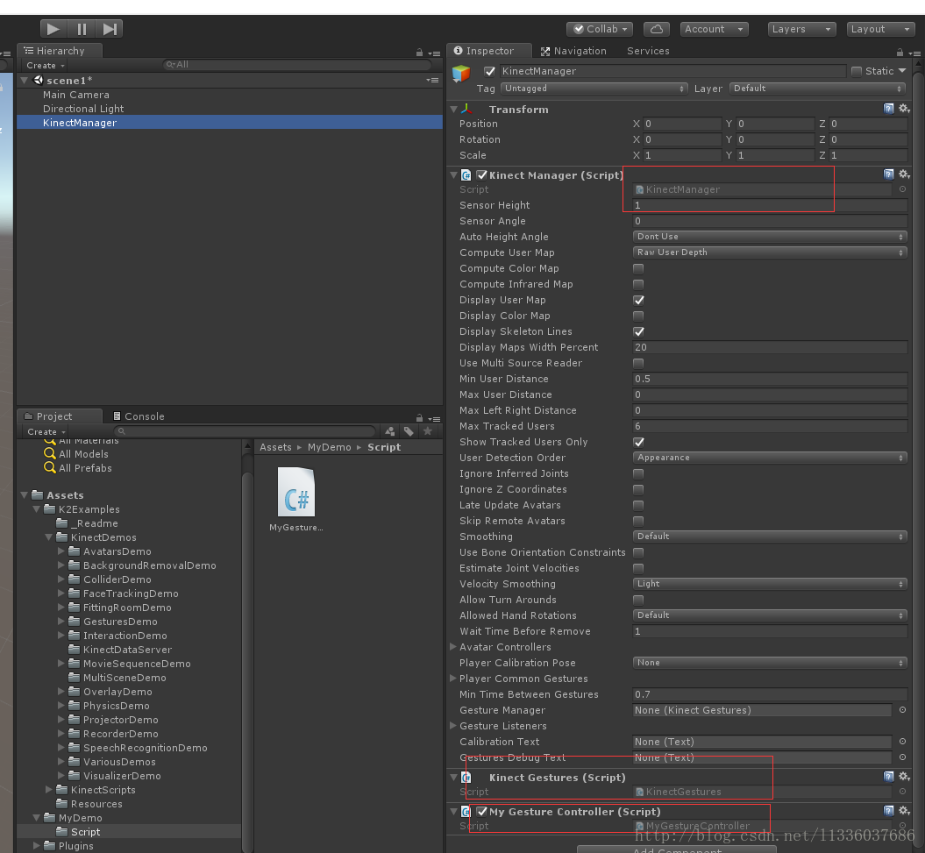Open the User Detection Order dropdown
The image size is (925, 853).
point(770,458)
